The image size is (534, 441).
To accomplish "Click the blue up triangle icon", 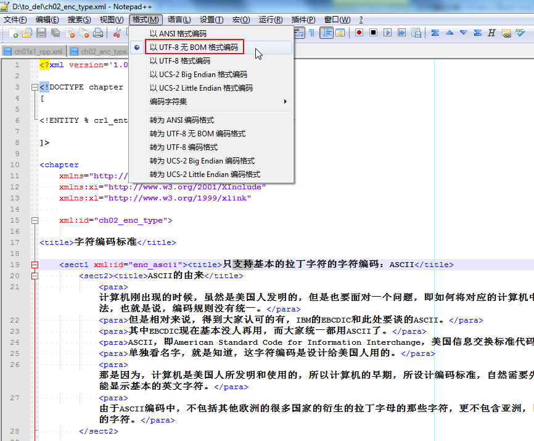I will tap(450, 33).
